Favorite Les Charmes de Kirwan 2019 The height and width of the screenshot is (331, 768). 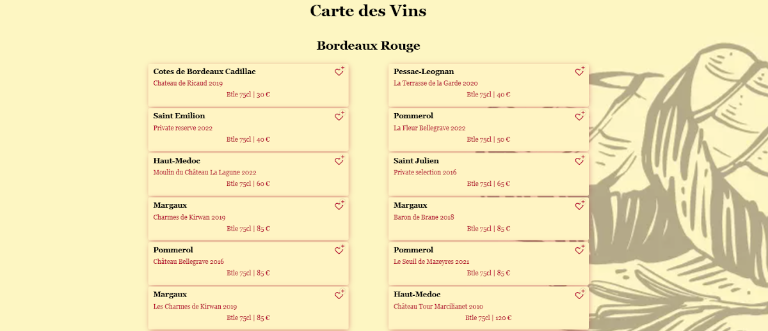[339, 295]
